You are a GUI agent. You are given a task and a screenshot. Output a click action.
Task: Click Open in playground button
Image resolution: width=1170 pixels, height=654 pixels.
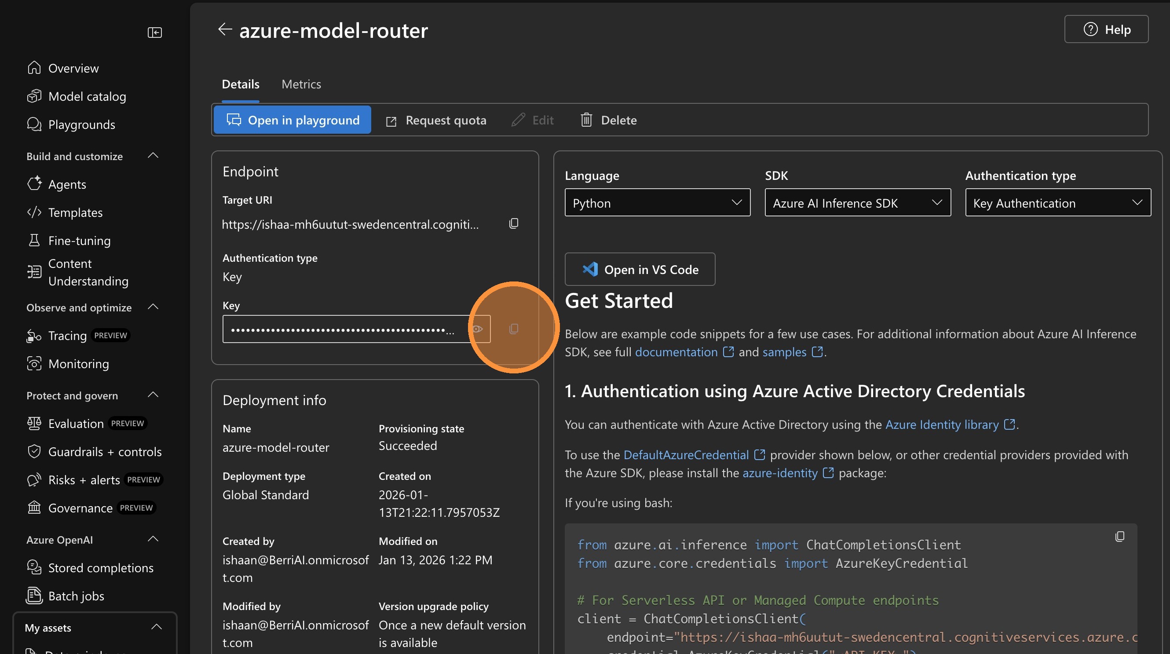click(x=292, y=120)
